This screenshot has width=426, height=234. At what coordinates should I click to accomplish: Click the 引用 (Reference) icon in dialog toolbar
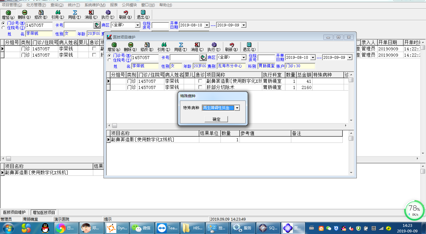(164, 45)
